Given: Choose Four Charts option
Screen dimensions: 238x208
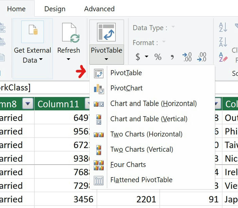Looking at the screenshot, I should [152, 165].
